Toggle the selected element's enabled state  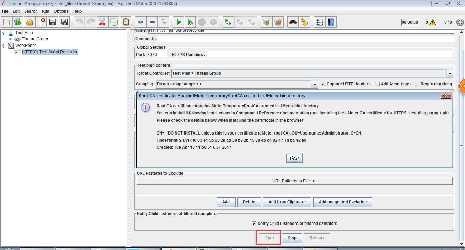coord(163,22)
